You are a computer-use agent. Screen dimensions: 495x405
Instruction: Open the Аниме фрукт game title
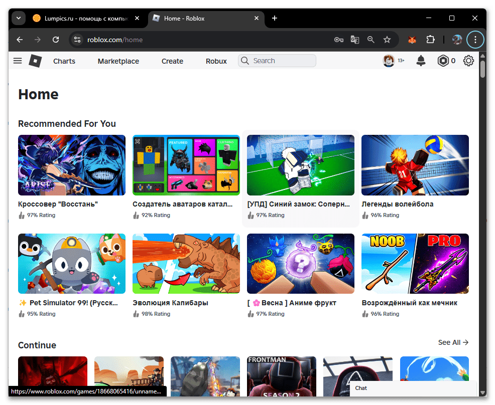[292, 303]
